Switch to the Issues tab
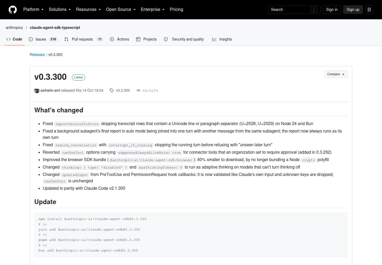This screenshot has width=382, height=265. click(x=43, y=39)
